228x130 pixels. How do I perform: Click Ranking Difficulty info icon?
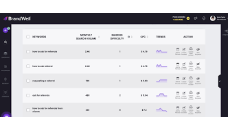click(x=129, y=37)
